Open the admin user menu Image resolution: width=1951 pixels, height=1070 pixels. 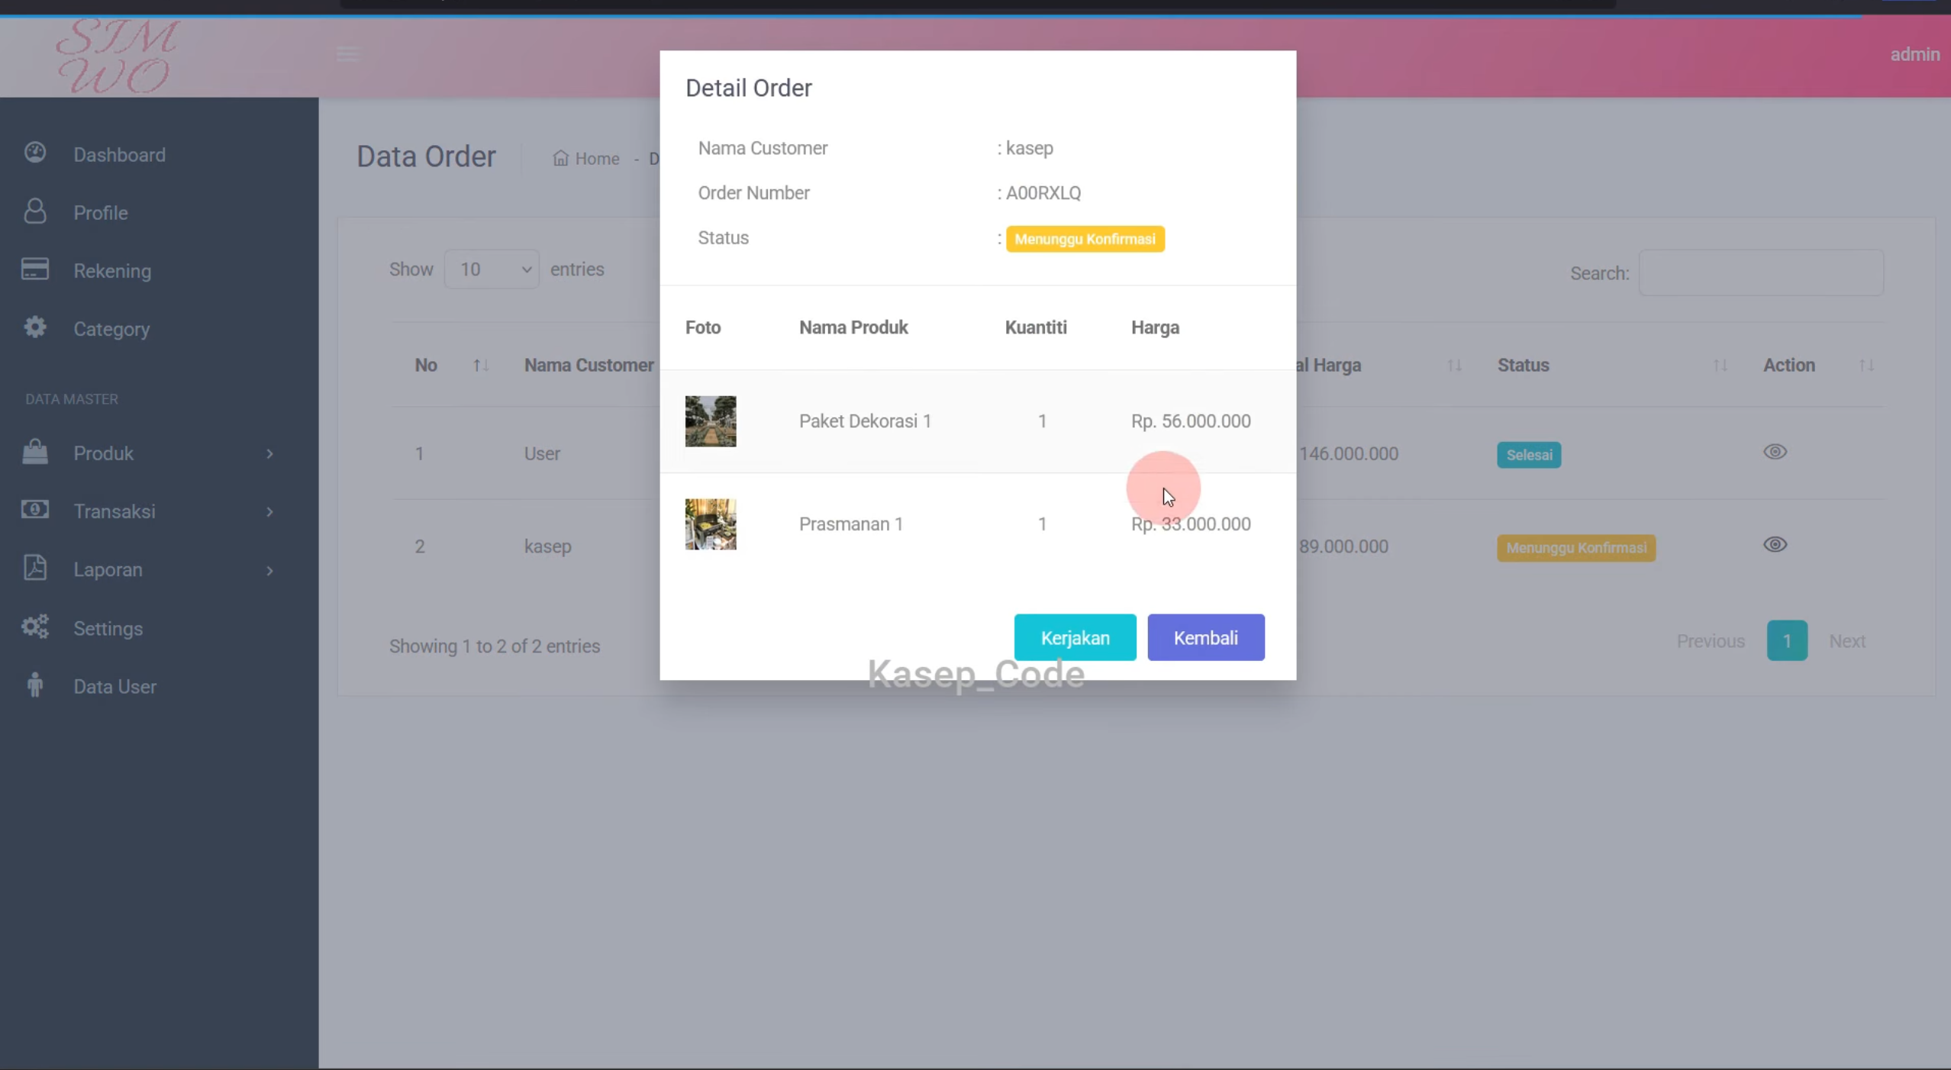point(1914,55)
